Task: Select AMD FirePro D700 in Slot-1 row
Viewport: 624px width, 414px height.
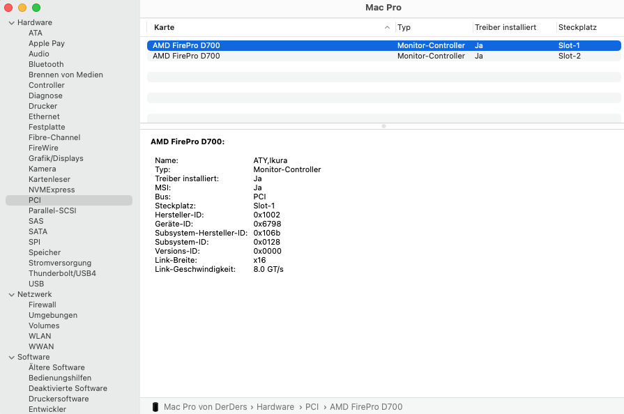Action: coord(384,45)
